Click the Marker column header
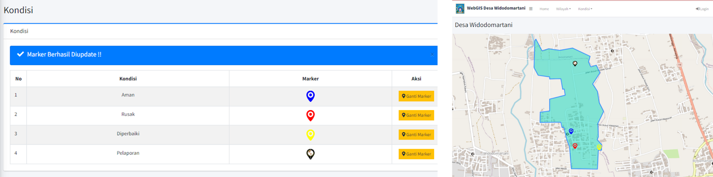Image resolution: width=713 pixels, height=177 pixels. coord(311,78)
